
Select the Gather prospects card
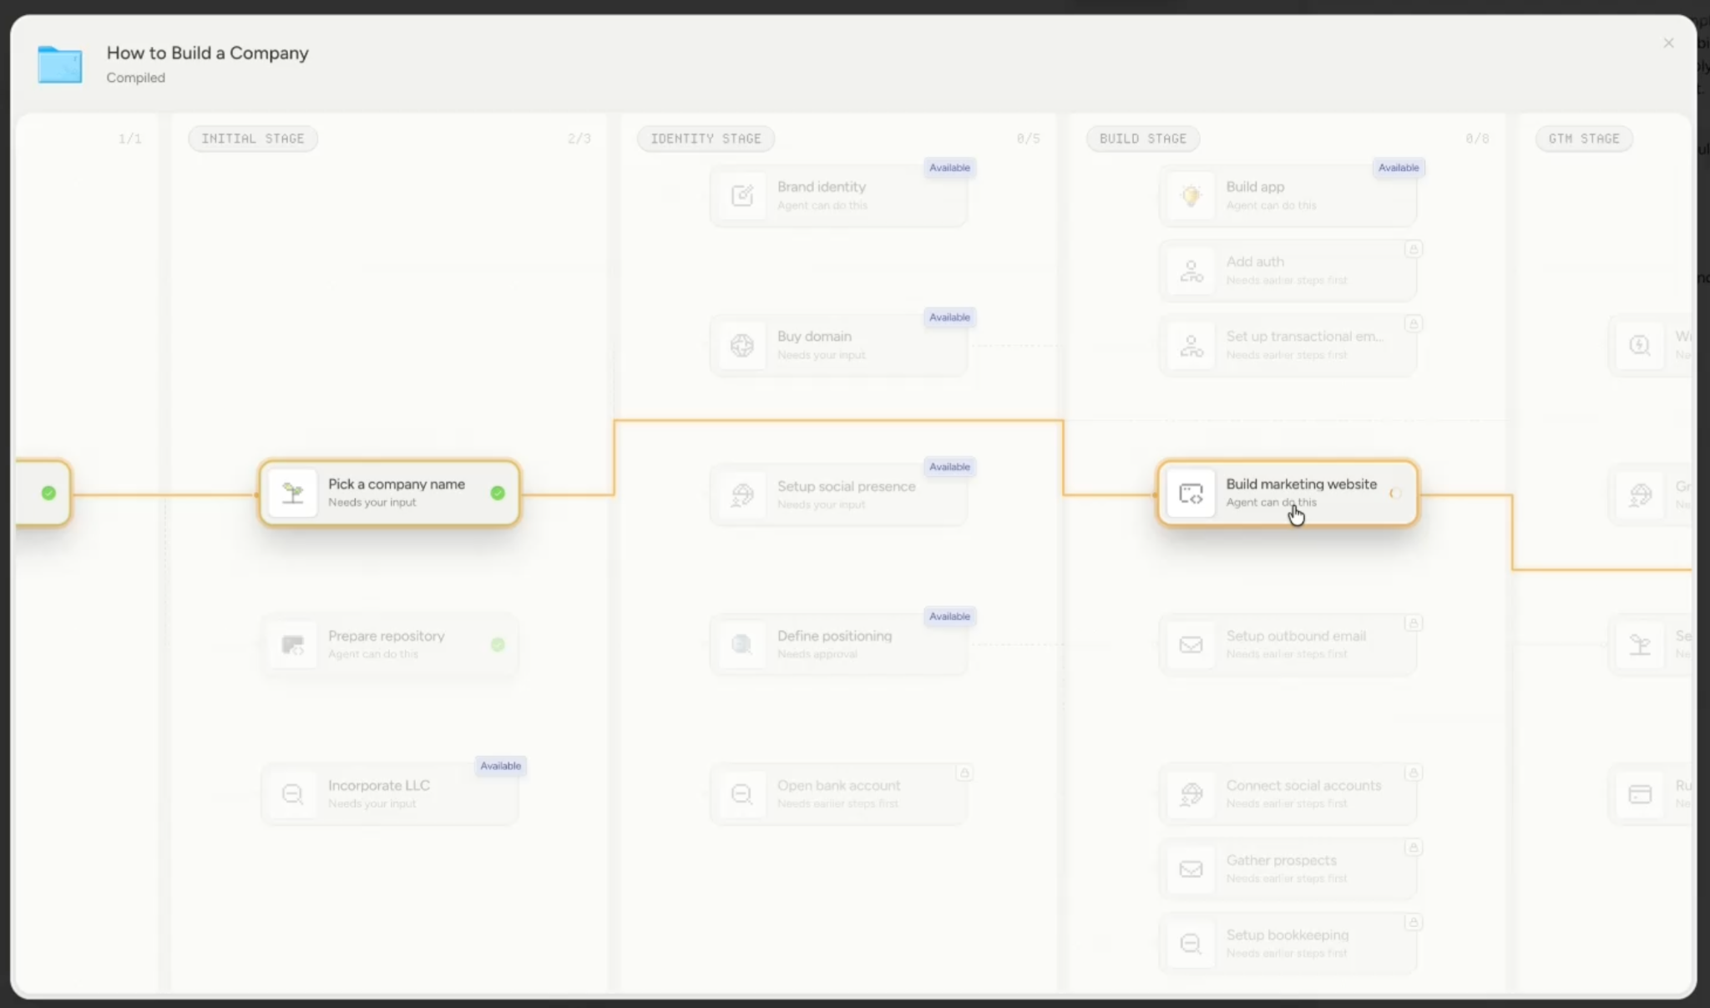tap(1288, 869)
